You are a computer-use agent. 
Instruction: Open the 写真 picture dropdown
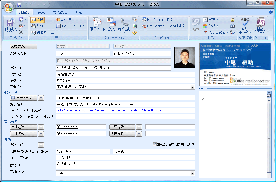211,19
